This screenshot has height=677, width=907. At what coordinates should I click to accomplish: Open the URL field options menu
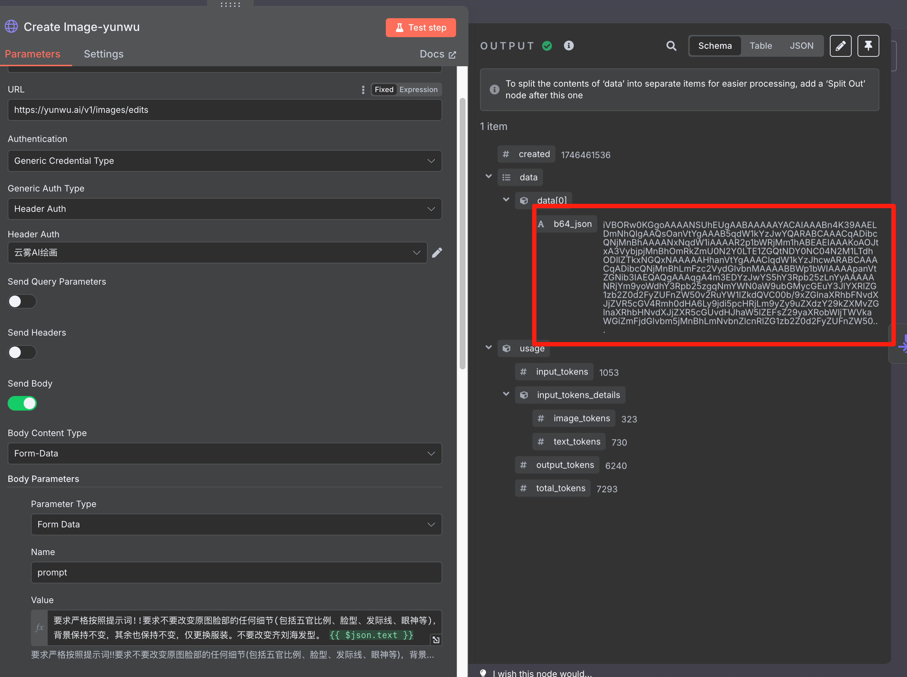[x=363, y=90]
